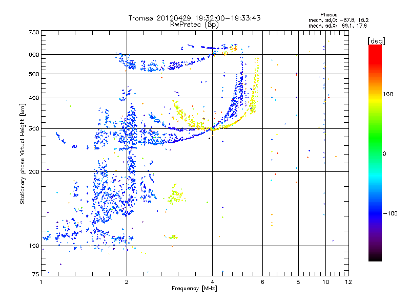Viewport: 410px width, 307px height.
Task: Click the 'Frequency [MHz]' axis label
Action: [194, 289]
